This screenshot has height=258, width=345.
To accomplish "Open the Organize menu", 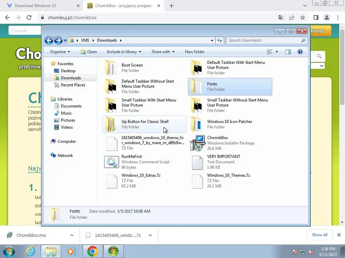I will [60, 52].
